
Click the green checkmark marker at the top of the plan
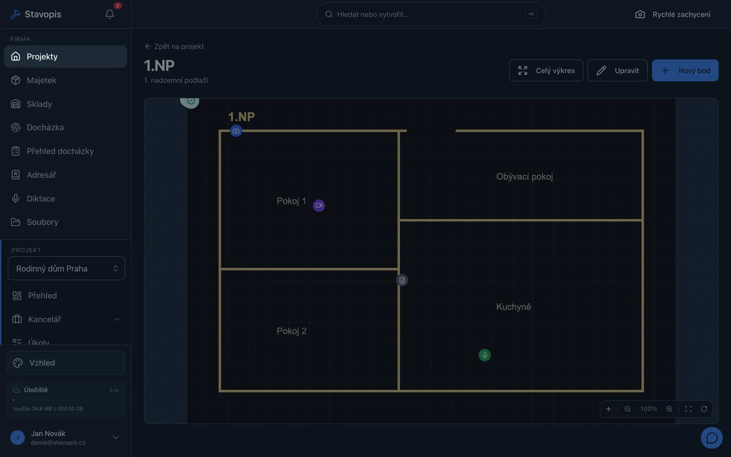(x=190, y=101)
